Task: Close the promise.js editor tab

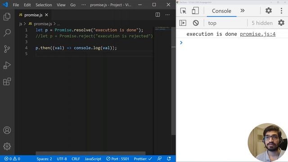Action: (x=47, y=15)
